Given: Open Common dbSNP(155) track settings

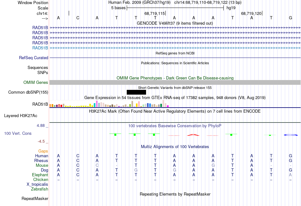Looking at the screenshot, I should [28, 92].
